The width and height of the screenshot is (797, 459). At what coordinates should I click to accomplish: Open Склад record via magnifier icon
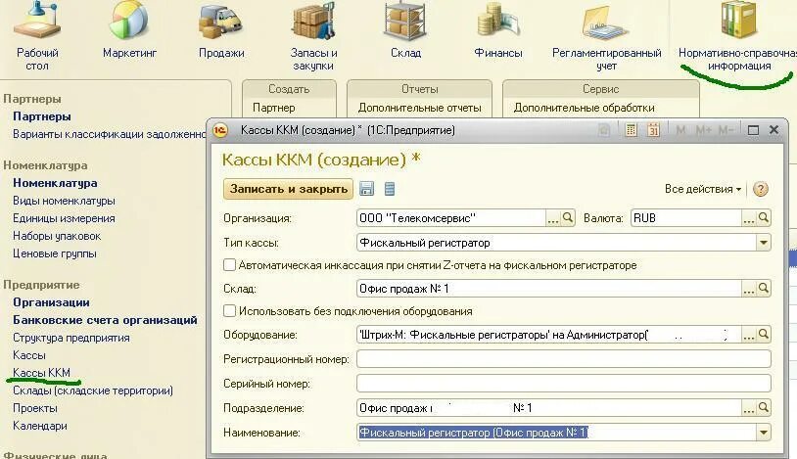click(x=764, y=288)
